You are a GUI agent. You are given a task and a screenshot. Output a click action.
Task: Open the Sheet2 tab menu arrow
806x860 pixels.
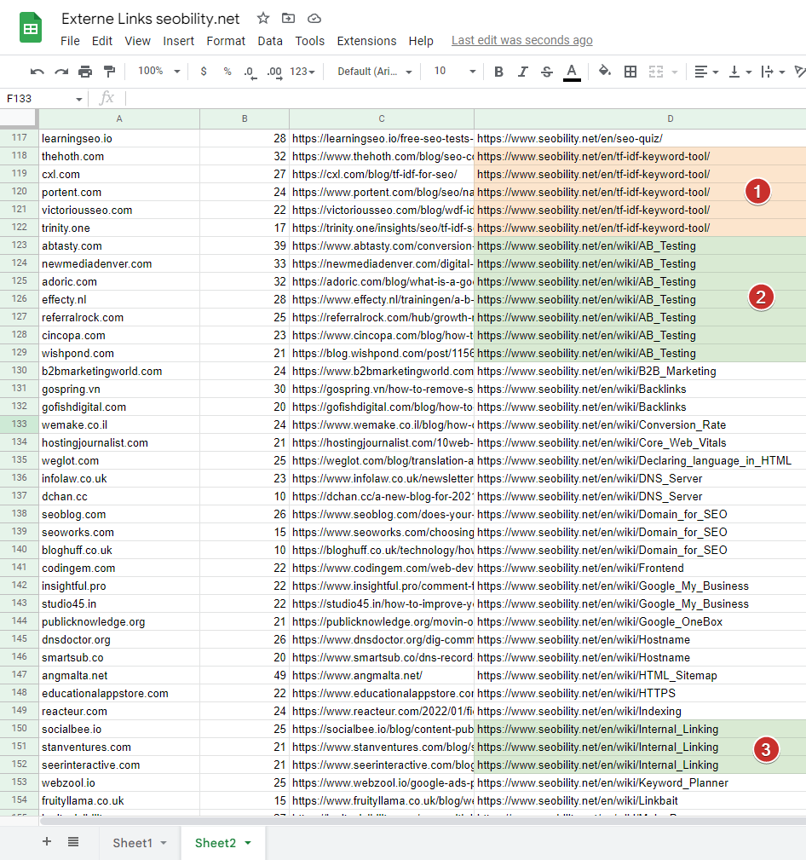point(248,843)
